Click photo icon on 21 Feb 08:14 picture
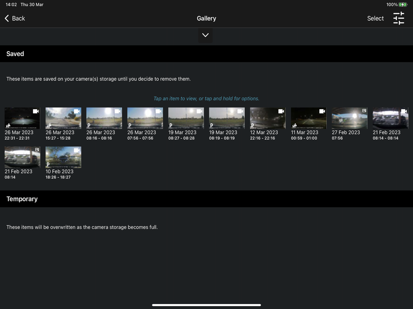 (x=37, y=150)
